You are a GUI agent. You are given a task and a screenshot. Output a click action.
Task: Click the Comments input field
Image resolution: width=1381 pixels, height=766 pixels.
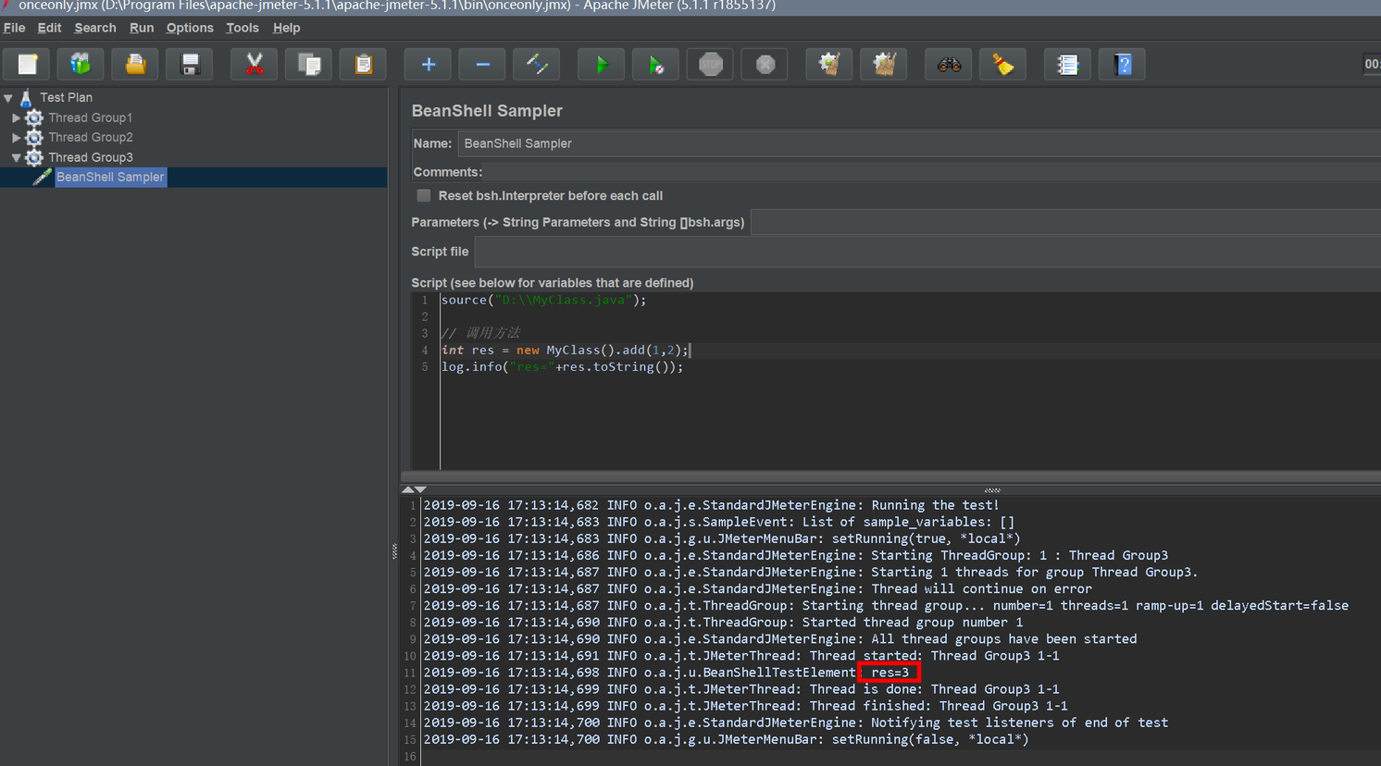[x=932, y=172]
